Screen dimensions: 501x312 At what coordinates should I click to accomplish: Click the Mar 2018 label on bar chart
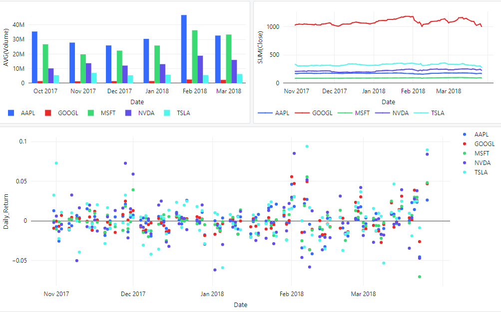(229, 91)
